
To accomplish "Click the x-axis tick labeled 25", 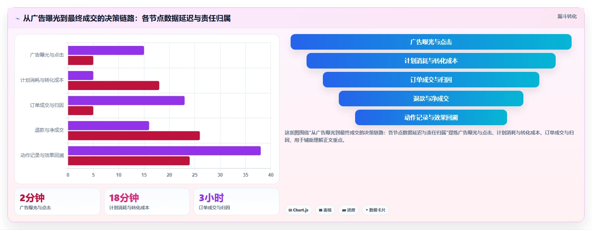I will 195,175.
